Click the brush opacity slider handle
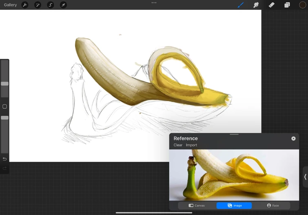This screenshot has height=215, width=308. click(x=5, y=118)
